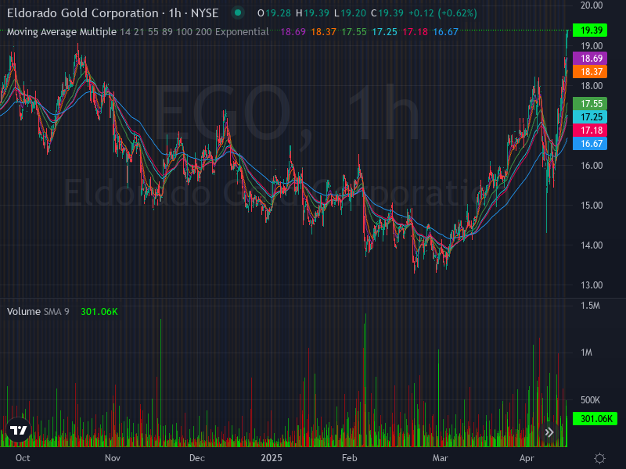Click the green 17.55 EMA price label
Image resolution: width=626 pixels, height=469 pixels.
tap(590, 104)
